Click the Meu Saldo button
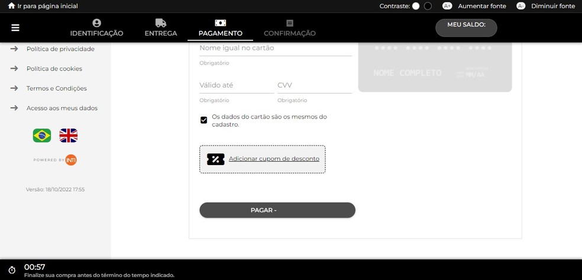 466,27
